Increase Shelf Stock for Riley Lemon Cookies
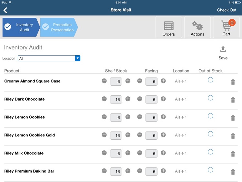Image resolution: width=242 pixels, height=182 pixels. 128,117
